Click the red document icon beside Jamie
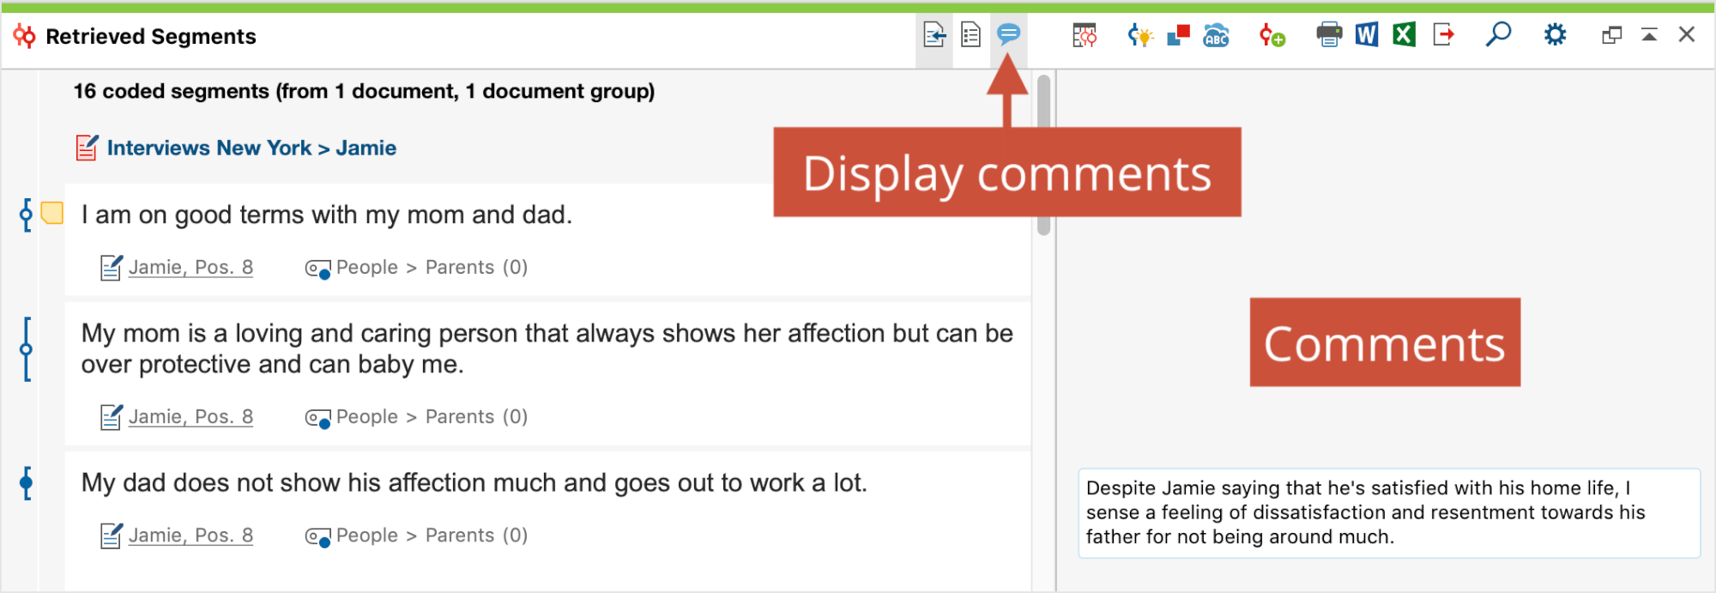Screen dimensions: 1716x593 tap(87, 148)
